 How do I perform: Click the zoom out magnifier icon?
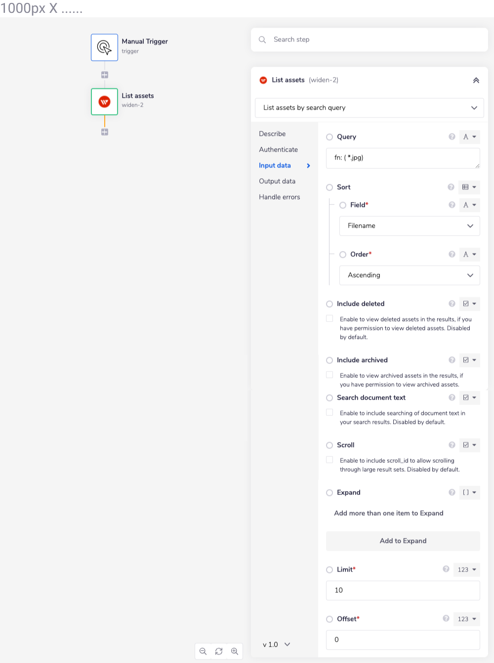pos(203,651)
